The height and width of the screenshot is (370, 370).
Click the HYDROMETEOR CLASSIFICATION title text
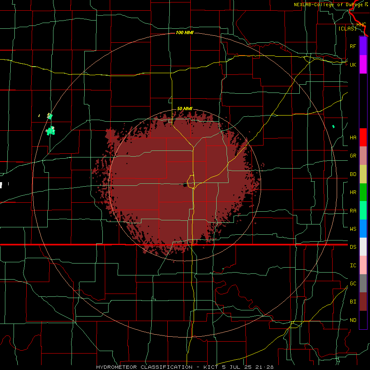pyautogui.click(x=144, y=367)
